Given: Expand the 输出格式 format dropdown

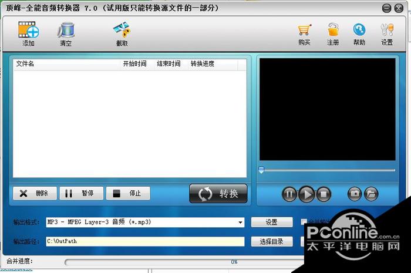Looking at the screenshot, I should coord(240,223).
